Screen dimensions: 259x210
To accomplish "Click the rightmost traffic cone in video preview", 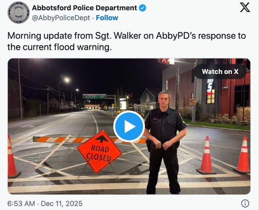I will tap(243, 154).
